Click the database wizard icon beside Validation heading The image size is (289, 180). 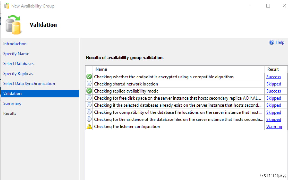(x=13, y=25)
